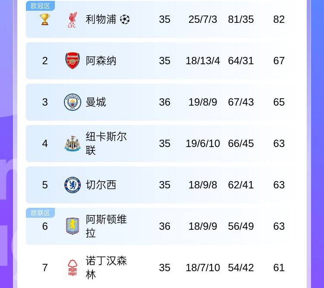The height and width of the screenshot is (288, 324).
Task: Select the 诺丁汉森林 team name
Action: pyautogui.click(x=106, y=268)
